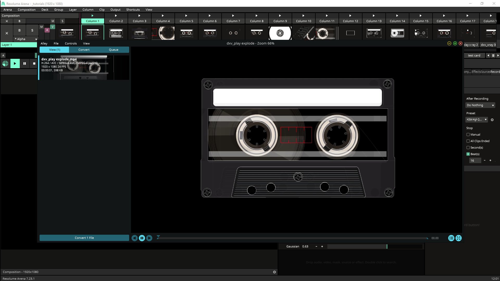Trigger the Column 5 header
This screenshot has height=281, width=500.
point(186,21)
